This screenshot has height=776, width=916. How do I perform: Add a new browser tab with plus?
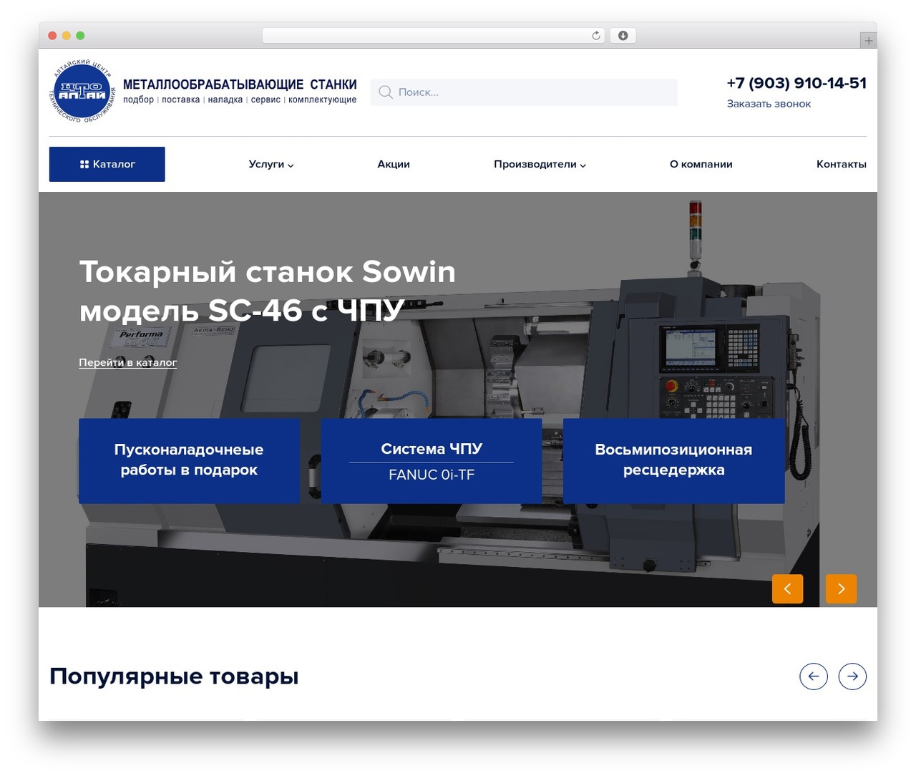click(868, 41)
